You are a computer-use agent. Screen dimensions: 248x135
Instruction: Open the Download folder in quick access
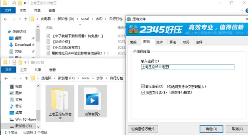(23, 45)
